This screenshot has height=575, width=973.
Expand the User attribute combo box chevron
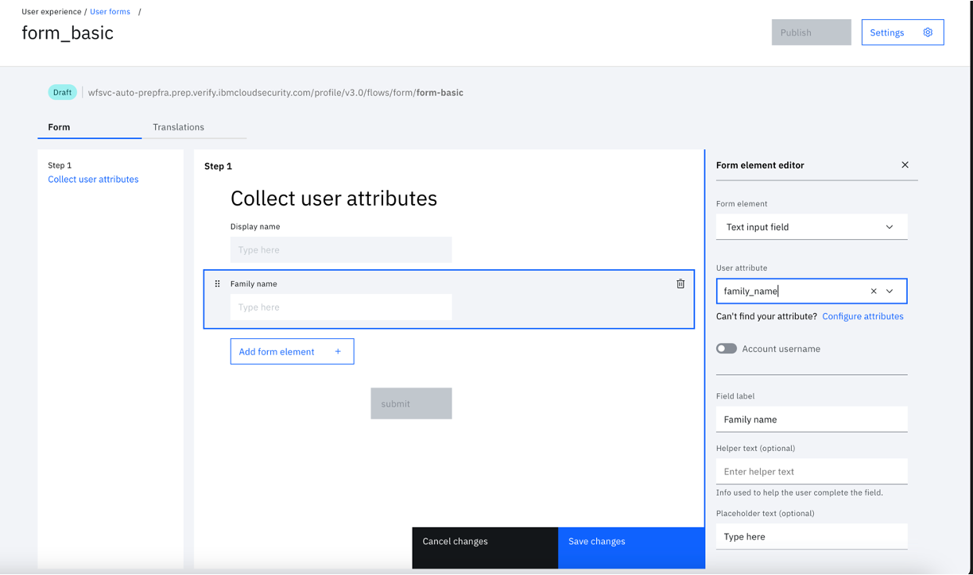(890, 291)
